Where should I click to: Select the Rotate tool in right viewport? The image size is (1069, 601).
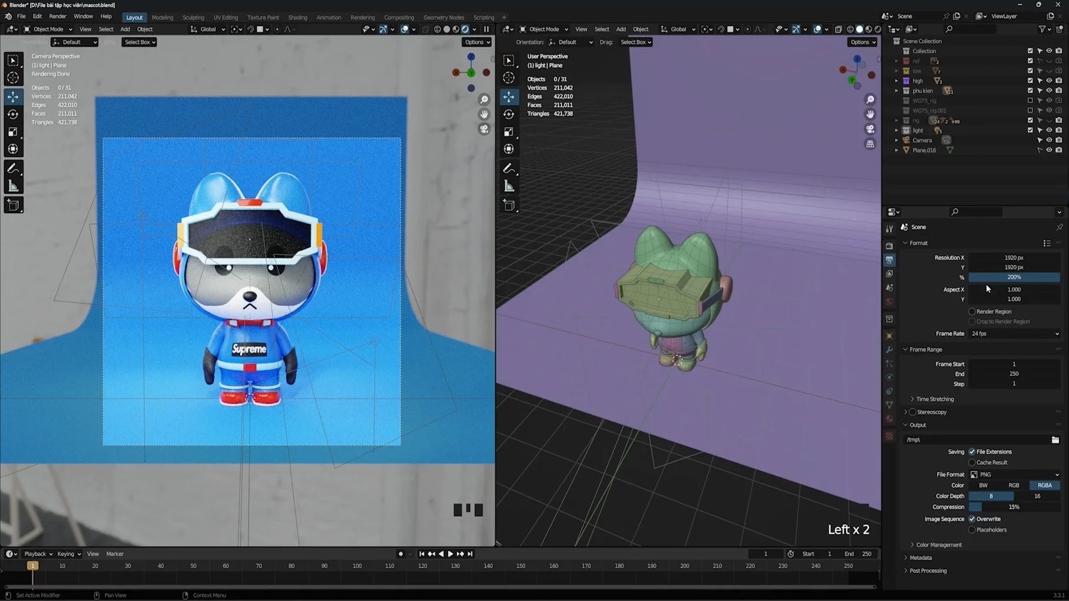[x=509, y=114]
